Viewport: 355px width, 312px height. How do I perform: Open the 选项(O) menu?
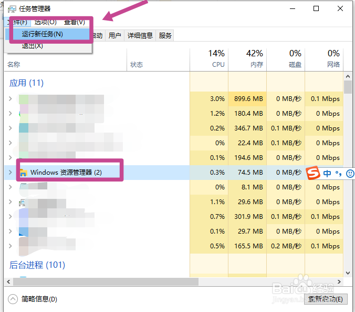click(46, 22)
